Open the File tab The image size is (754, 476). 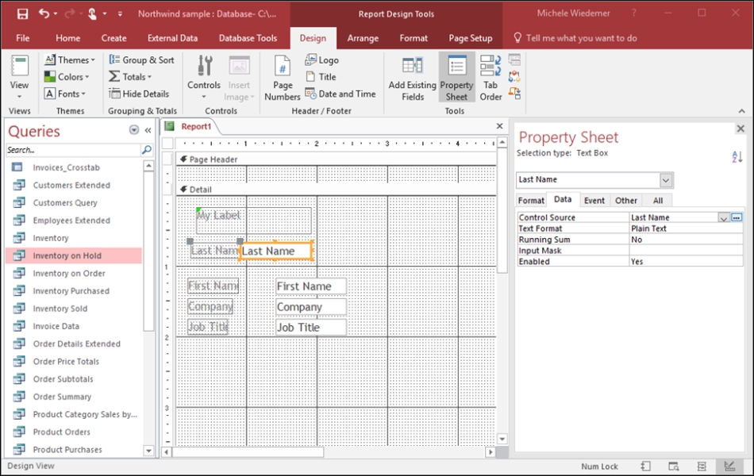(22, 38)
